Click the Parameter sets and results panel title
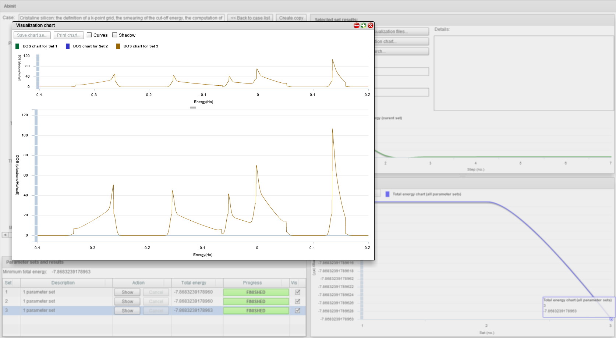 click(x=35, y=262)
